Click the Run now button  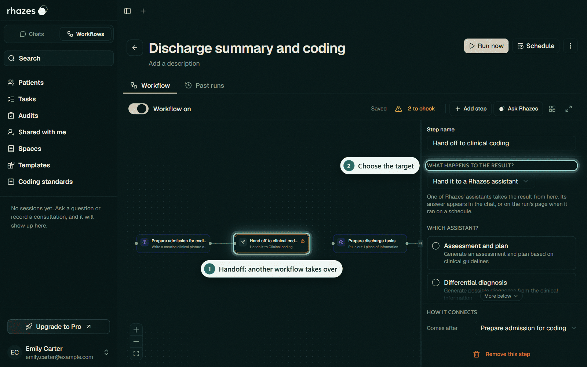(x=486, y=46)
